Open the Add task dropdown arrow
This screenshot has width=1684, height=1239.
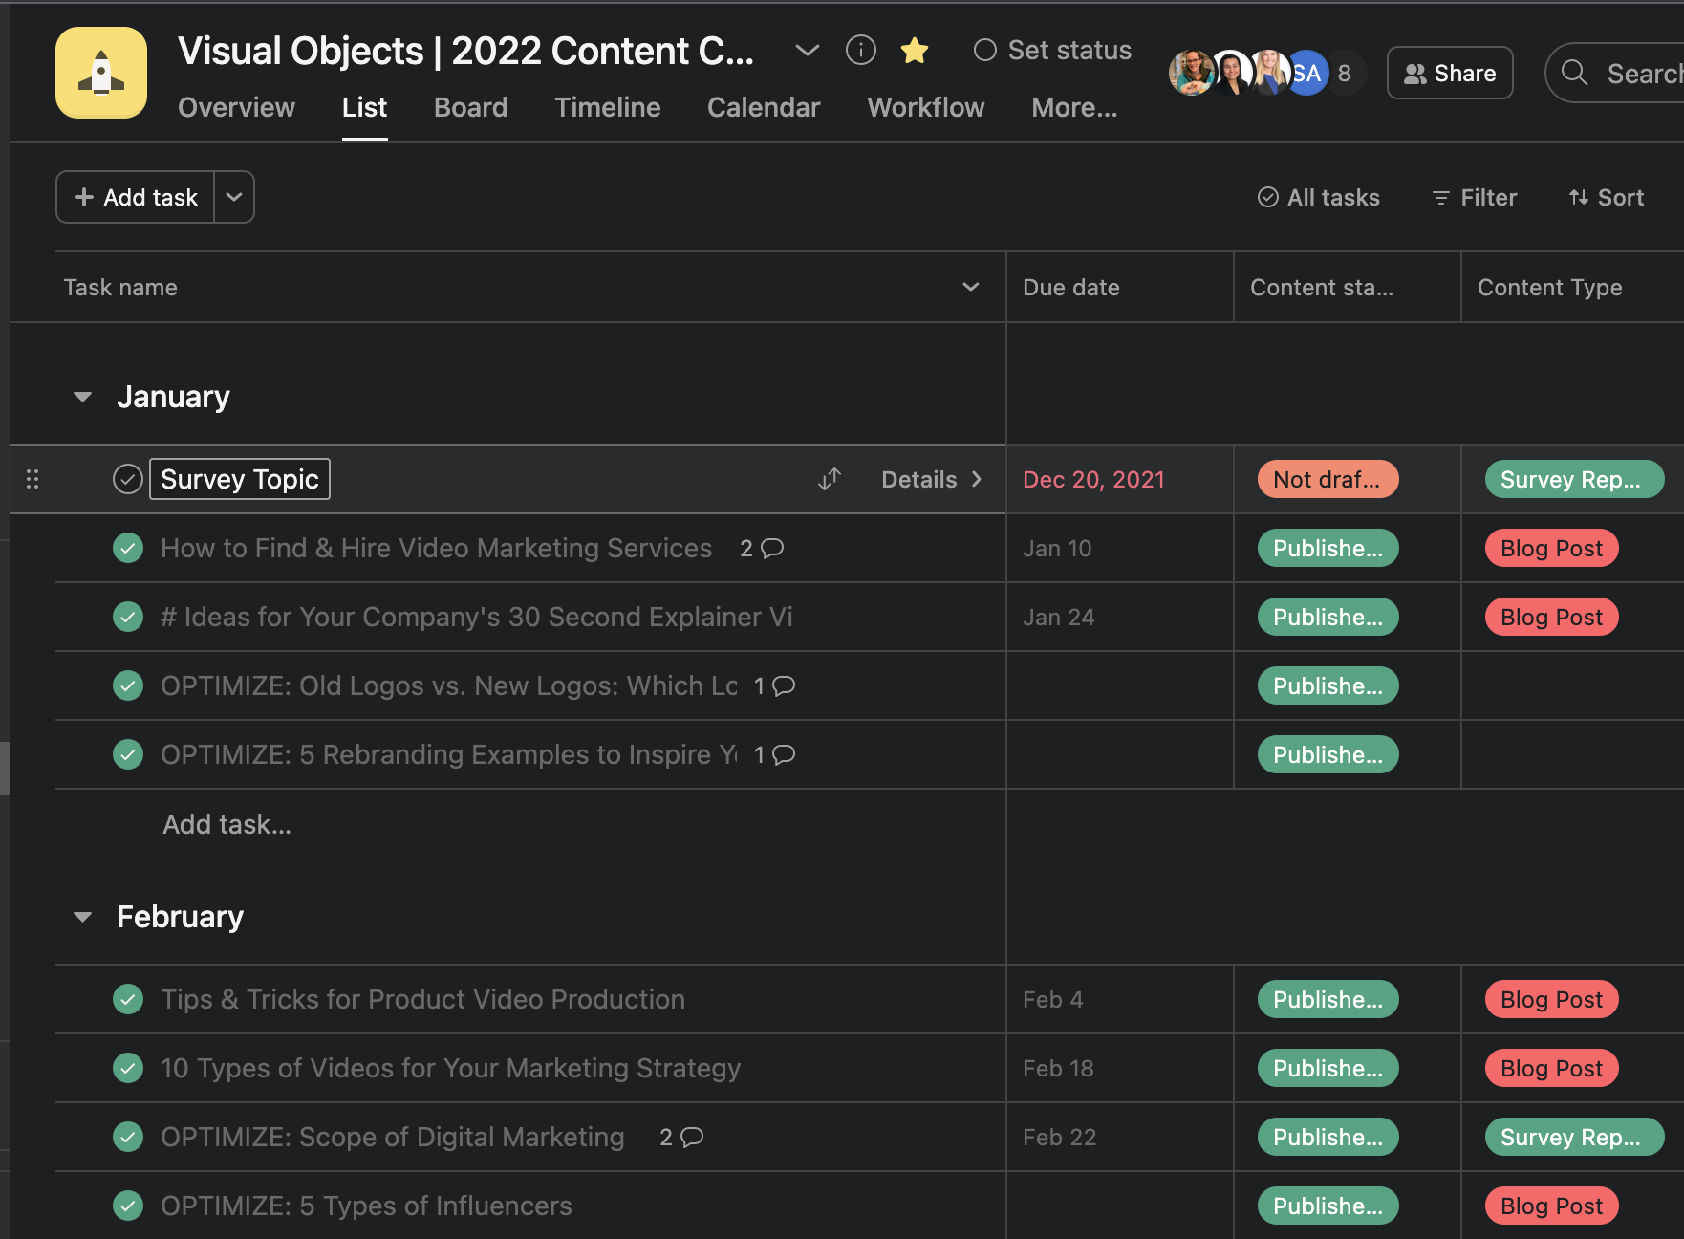point(233,197)
